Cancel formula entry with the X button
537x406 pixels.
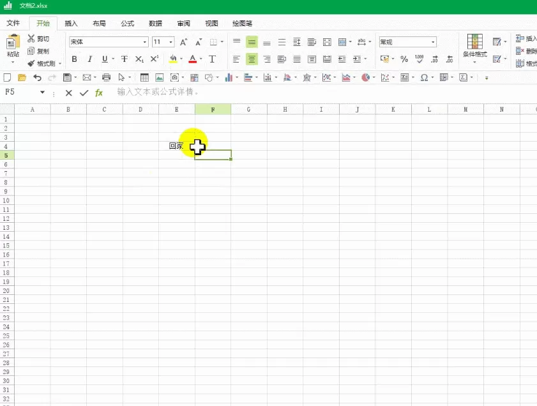point(69,93)
